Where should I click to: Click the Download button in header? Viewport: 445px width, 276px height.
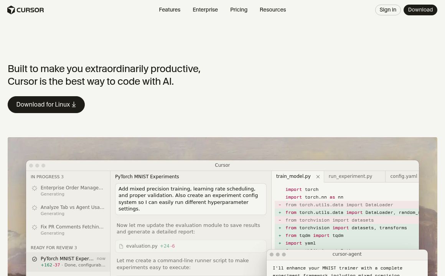pos(420,10)
